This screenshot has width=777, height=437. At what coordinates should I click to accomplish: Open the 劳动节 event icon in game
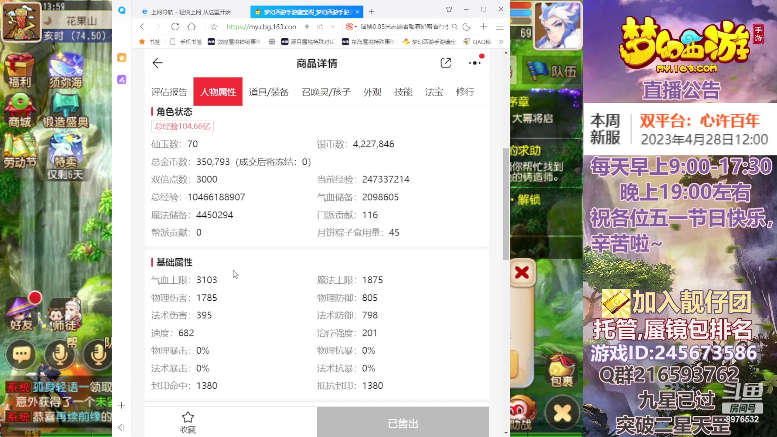tap(20, 150)
